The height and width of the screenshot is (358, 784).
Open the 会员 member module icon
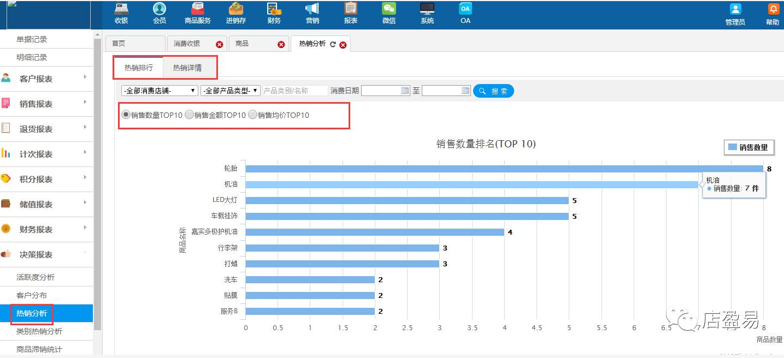tap(160, 9)
